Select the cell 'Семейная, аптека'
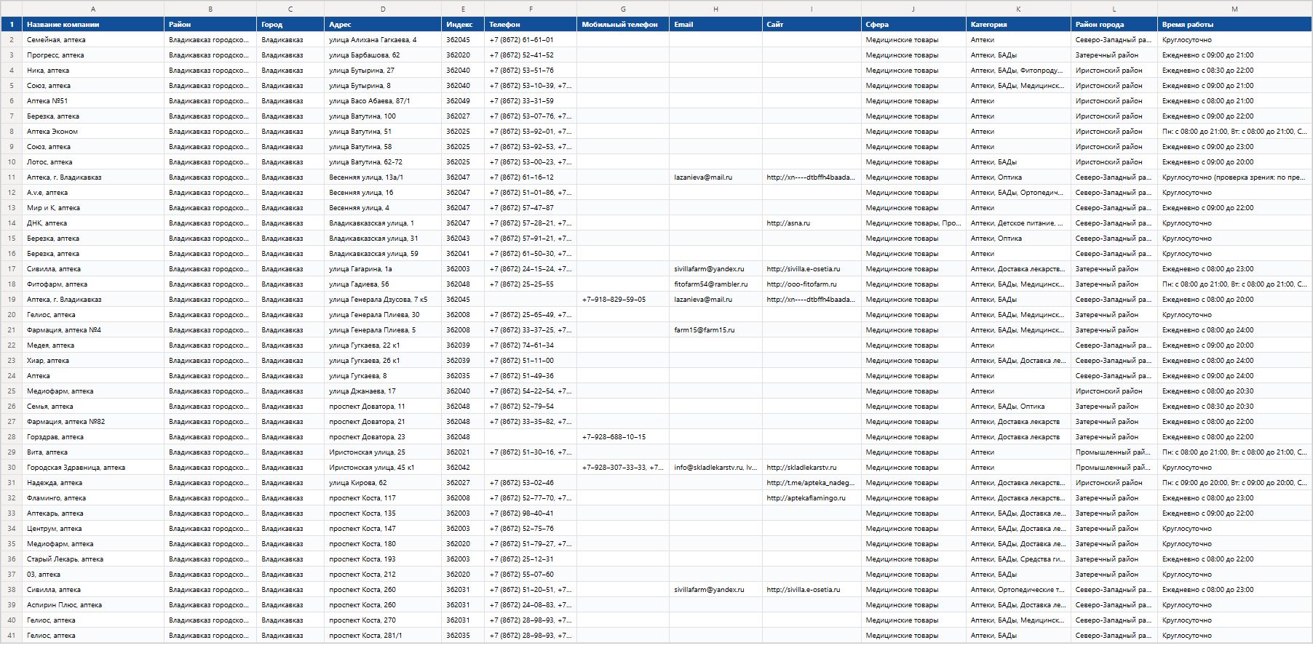 [x=93, y=40]
